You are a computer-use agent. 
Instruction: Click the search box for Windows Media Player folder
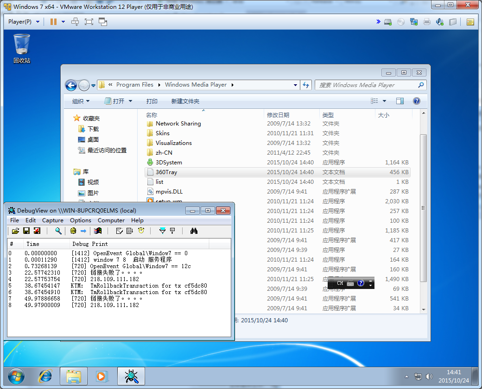(370, 85)
